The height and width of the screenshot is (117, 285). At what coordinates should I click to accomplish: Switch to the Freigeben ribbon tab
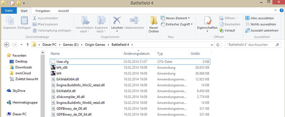[43, 11]
